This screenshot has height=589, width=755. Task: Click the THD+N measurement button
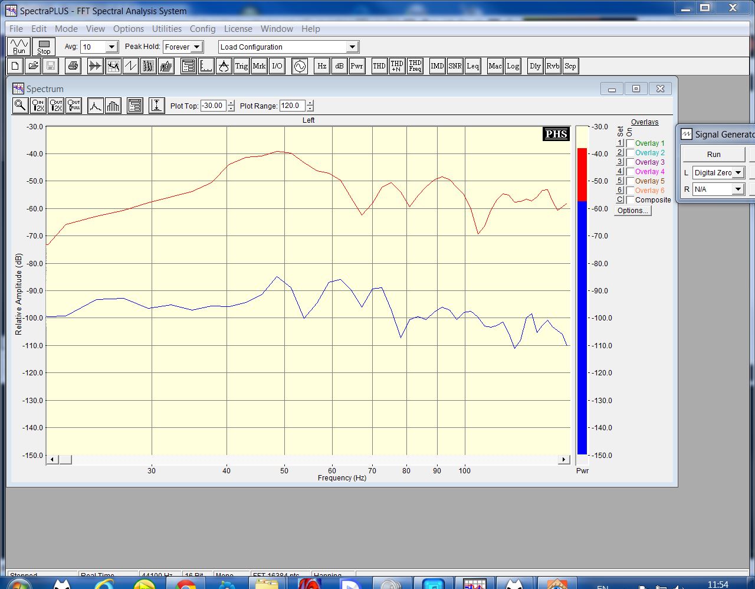(x=397, y=66)
